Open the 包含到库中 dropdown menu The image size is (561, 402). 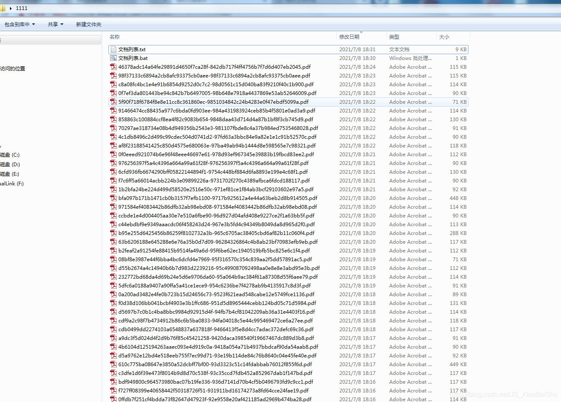click(x=20, y=24)
